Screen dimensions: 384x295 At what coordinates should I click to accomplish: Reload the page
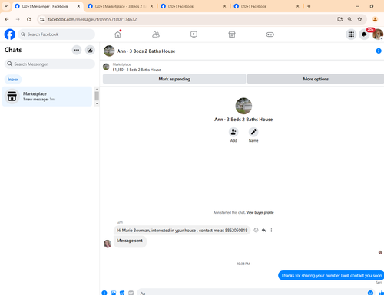28,19
